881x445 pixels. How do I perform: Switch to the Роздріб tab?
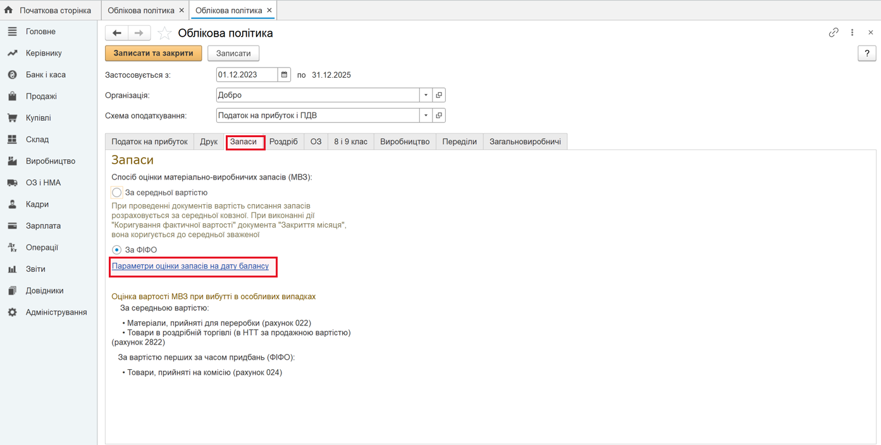pyautogui.click(x=283, y=142)
